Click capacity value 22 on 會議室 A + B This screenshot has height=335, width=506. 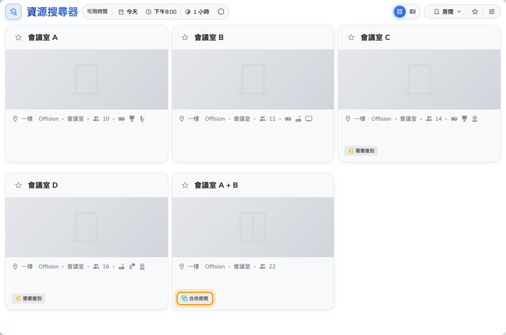coord(272,266)
